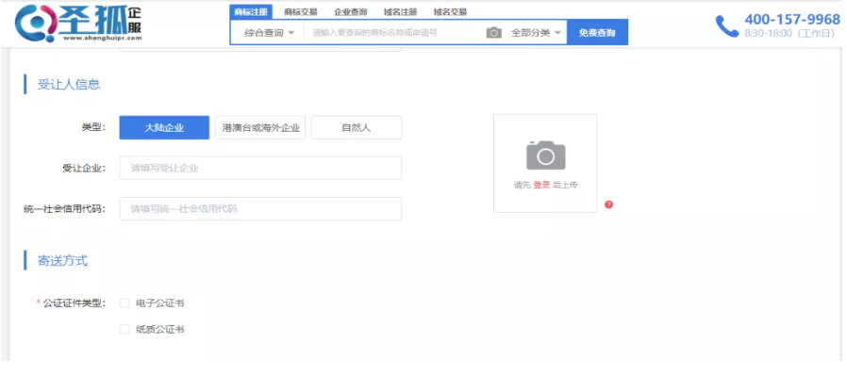Click the blue phone handset icon
The height and width of the screenshot is (376, 847).
pyautogui.click(x=726, y=25)
